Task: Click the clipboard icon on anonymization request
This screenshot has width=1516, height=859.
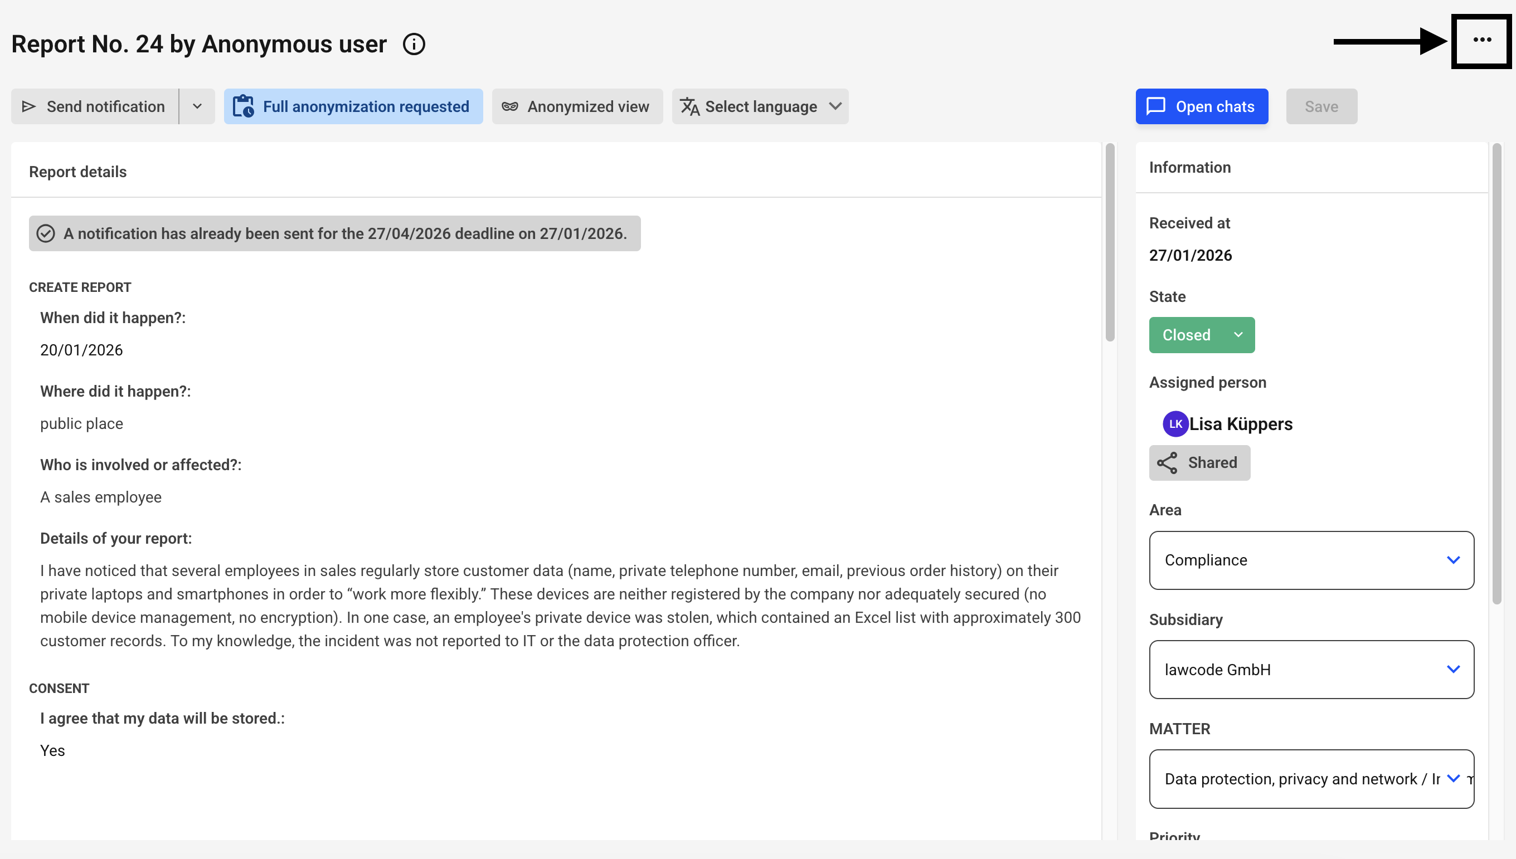Action: pos(243,107)
